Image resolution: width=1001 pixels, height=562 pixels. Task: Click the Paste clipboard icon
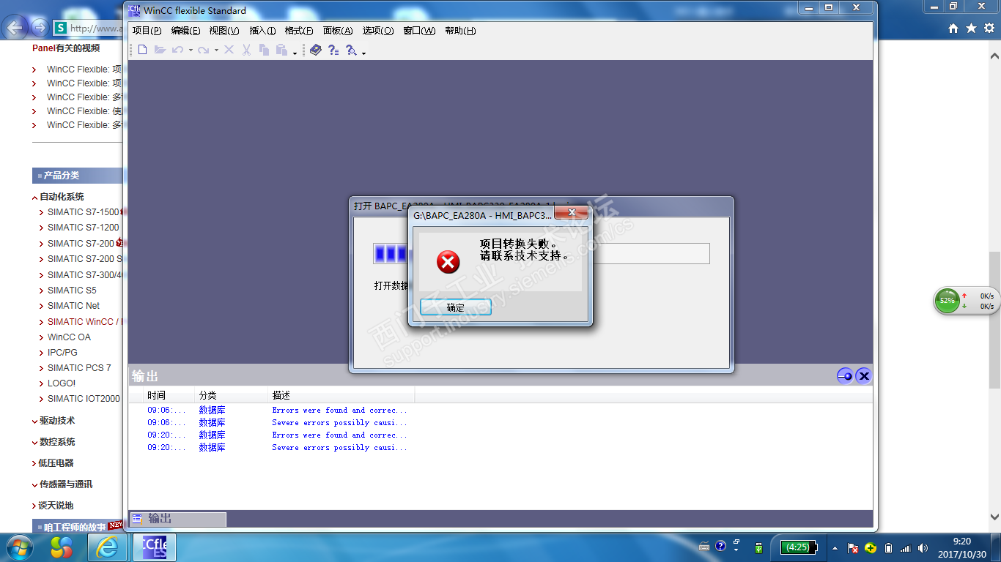pyautogui.click(x=283, y=50)
